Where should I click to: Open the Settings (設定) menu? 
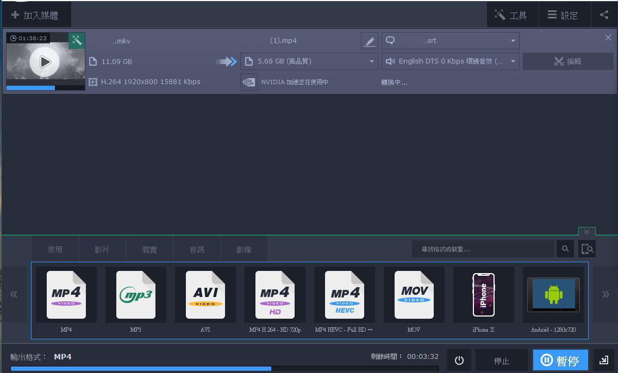click(x=564, y=15)
